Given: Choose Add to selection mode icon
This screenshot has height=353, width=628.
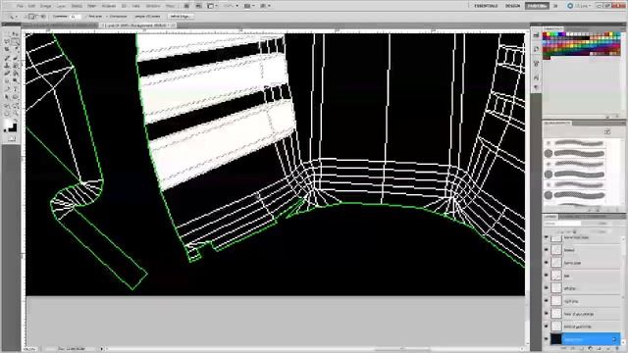Looking at the screenshot, I should click(x=31, y=17).
